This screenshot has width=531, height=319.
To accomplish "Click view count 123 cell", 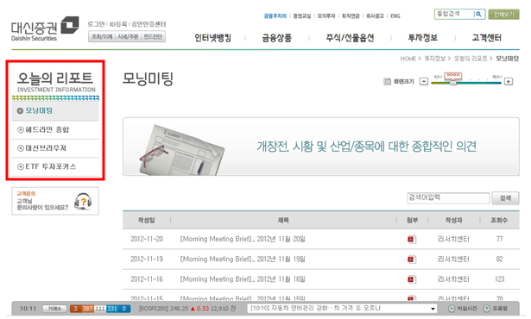I will tap(500, 279).
